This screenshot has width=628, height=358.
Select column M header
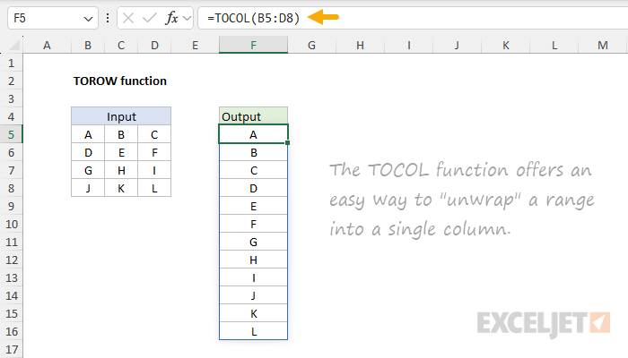603,45
